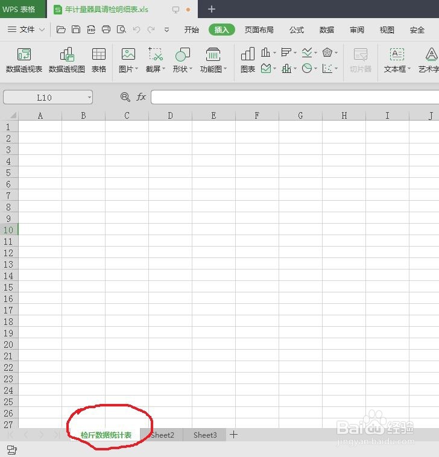Open the Name Box dropdown arrow
This screenshot has width=439, height=457.
point(89,97)
